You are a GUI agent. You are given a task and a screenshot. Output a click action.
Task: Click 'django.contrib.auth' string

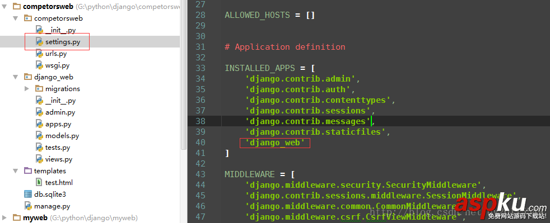pos(298,89)
